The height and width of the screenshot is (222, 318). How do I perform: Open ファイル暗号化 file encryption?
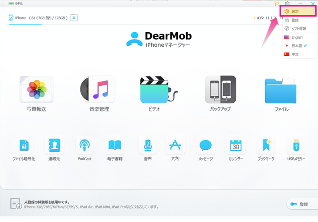point(24,145)
